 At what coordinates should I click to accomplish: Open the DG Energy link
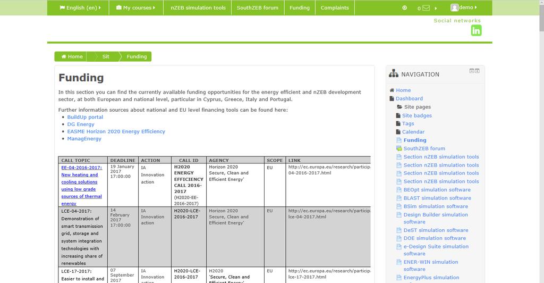coord(81,124)
